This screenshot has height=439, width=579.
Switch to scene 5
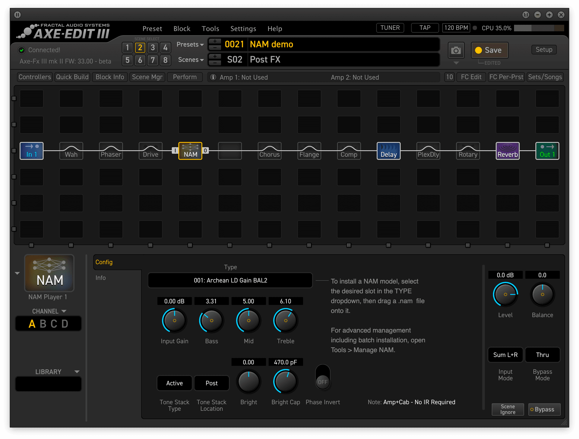[x=128, y=60]
